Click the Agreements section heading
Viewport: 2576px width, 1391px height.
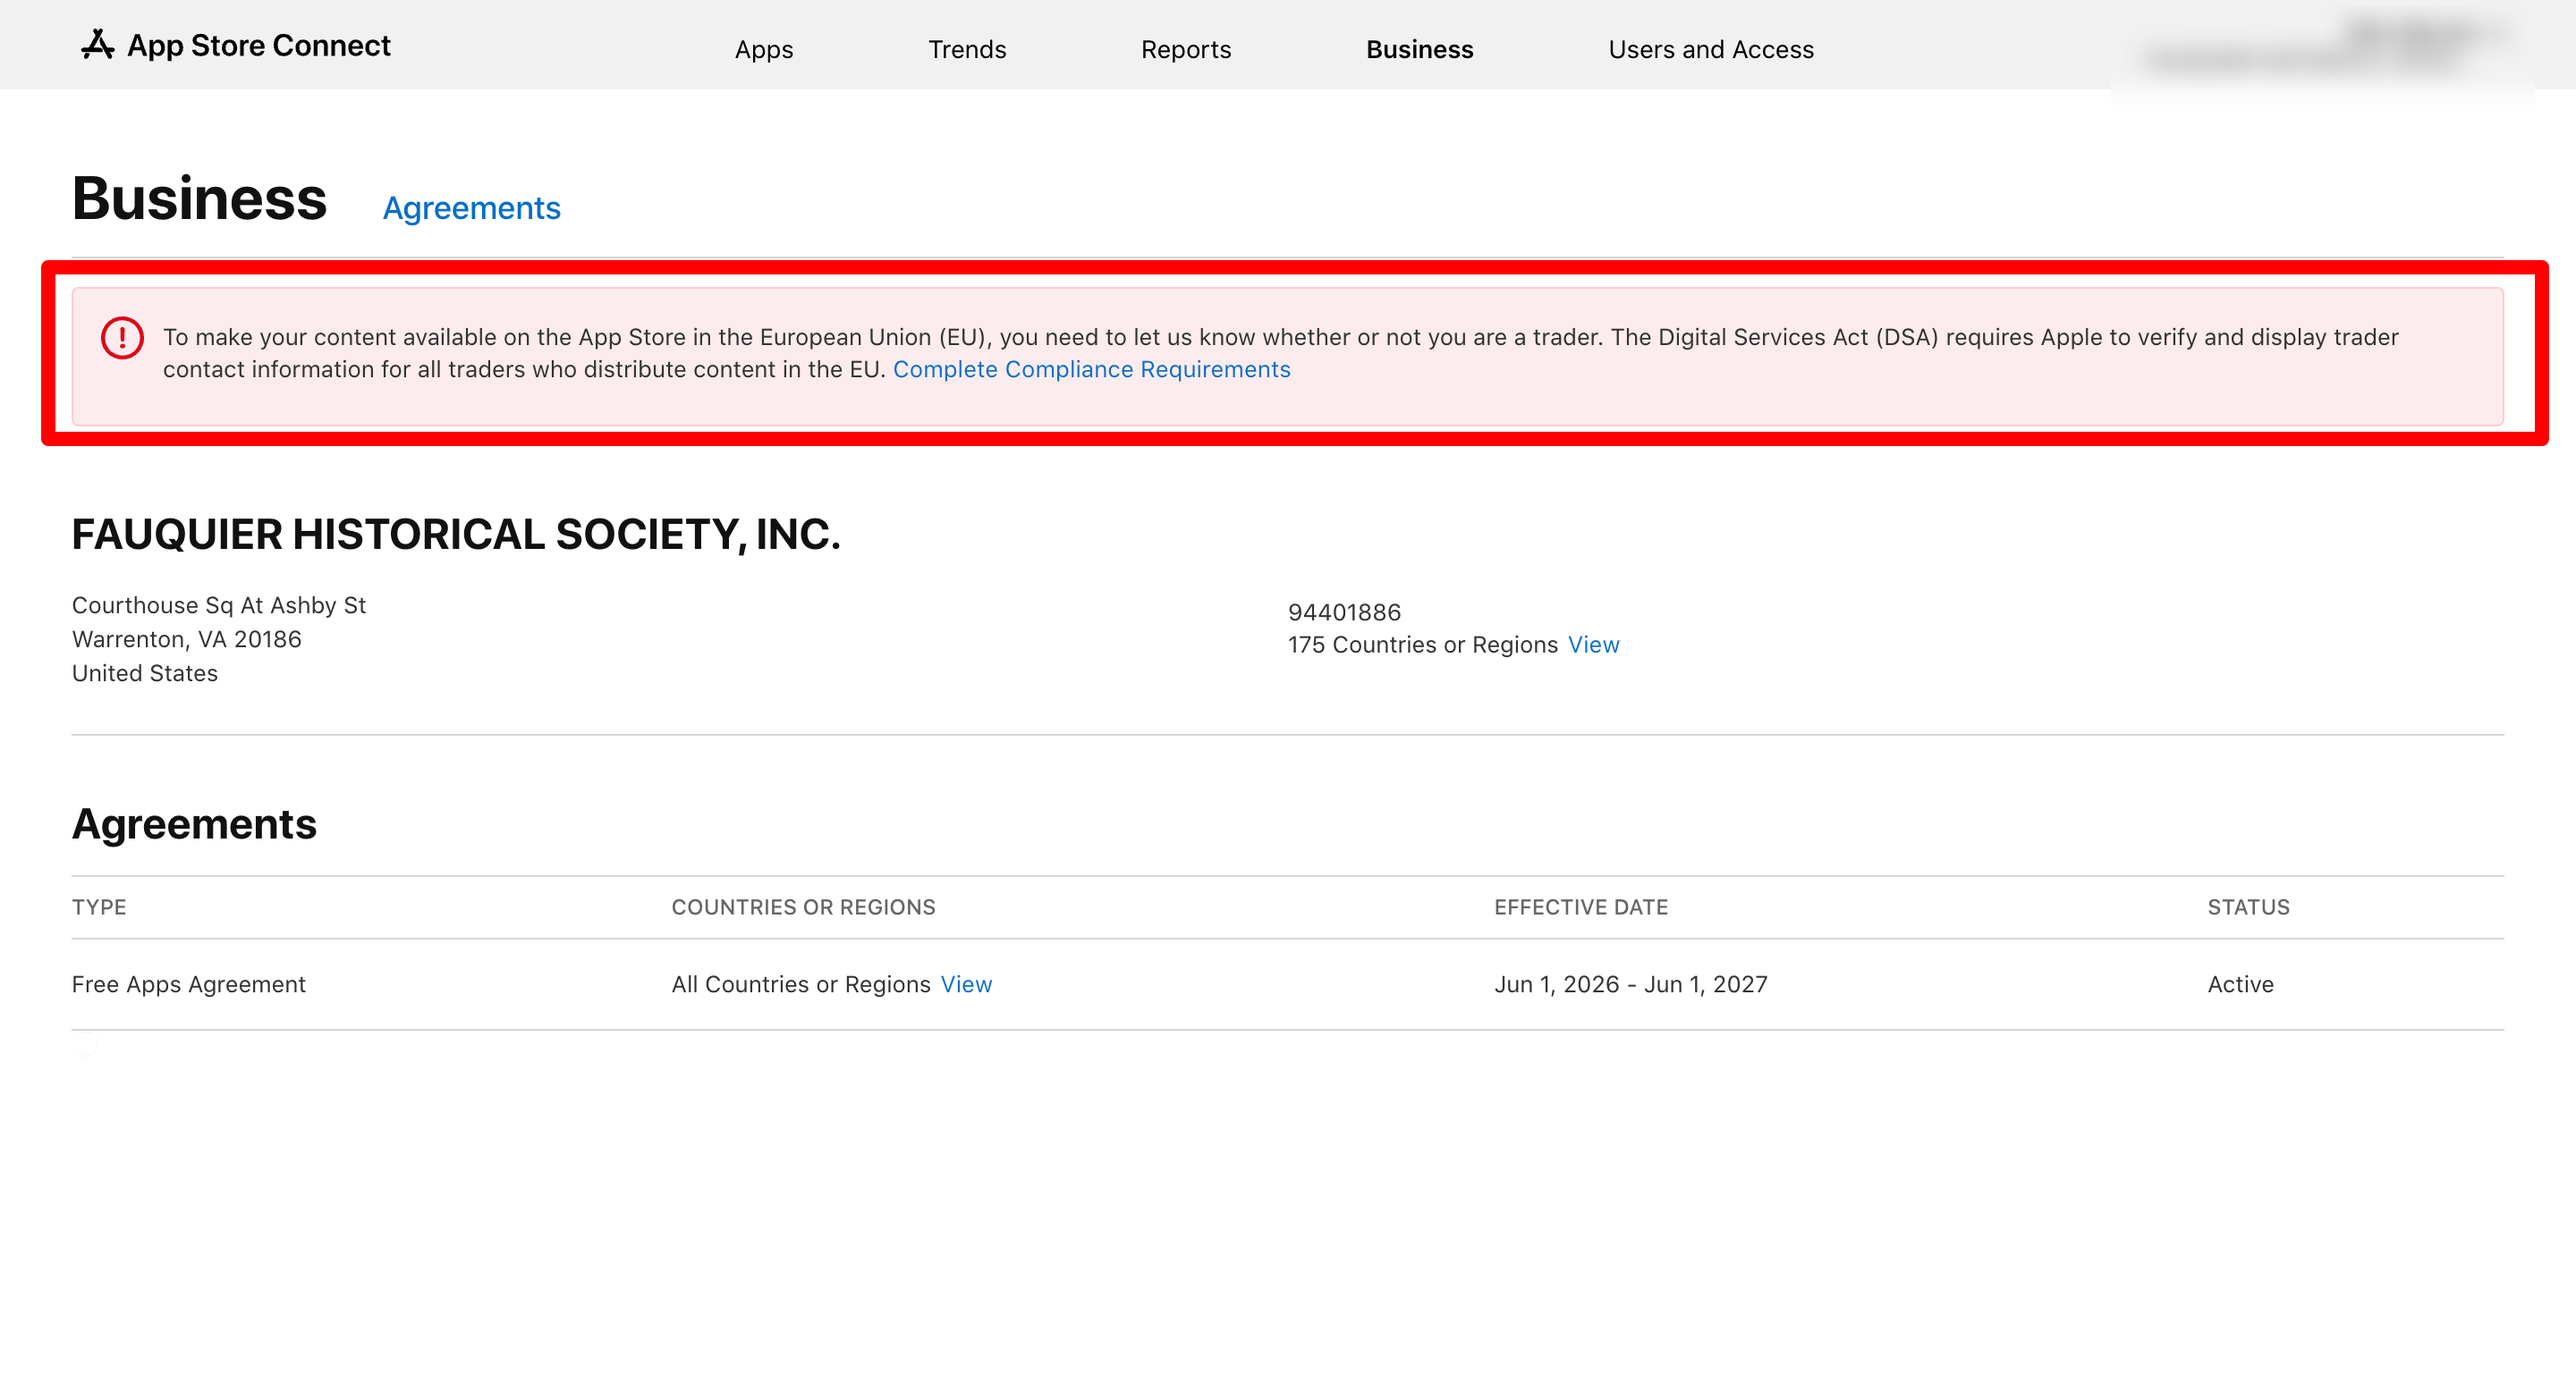194,824
